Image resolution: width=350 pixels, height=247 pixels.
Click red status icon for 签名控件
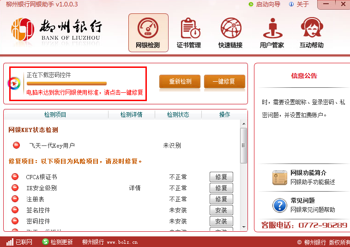pyautogui.click(x=15, y=210)
